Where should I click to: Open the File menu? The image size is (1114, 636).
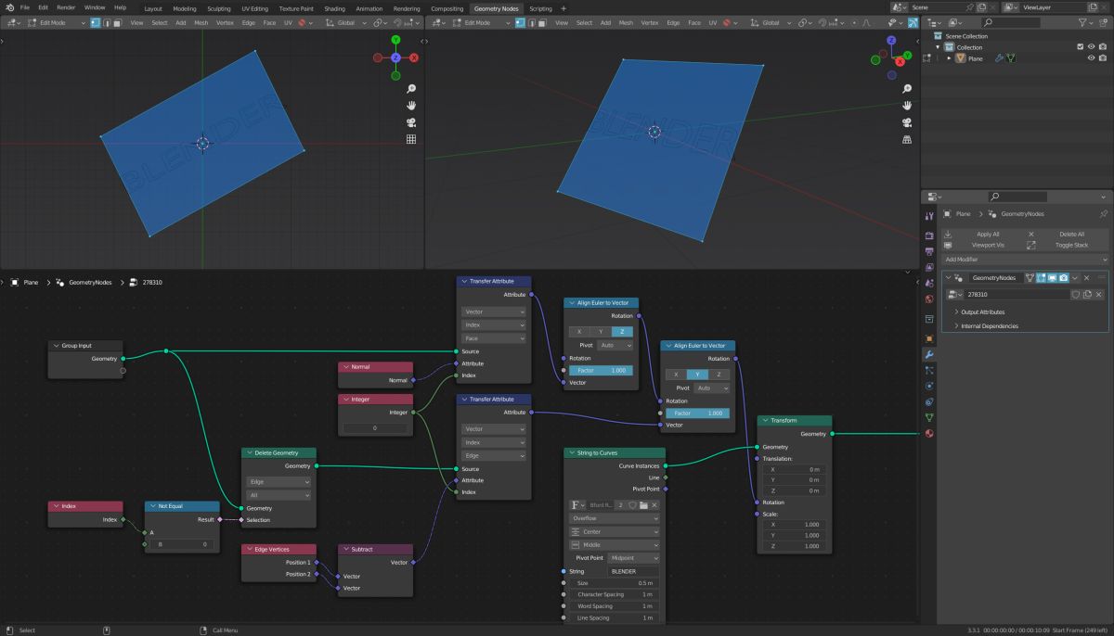(x=25, y=7)
